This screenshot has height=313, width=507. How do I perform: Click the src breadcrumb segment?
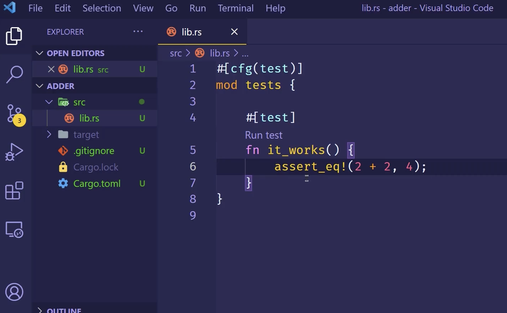(176, 53)
